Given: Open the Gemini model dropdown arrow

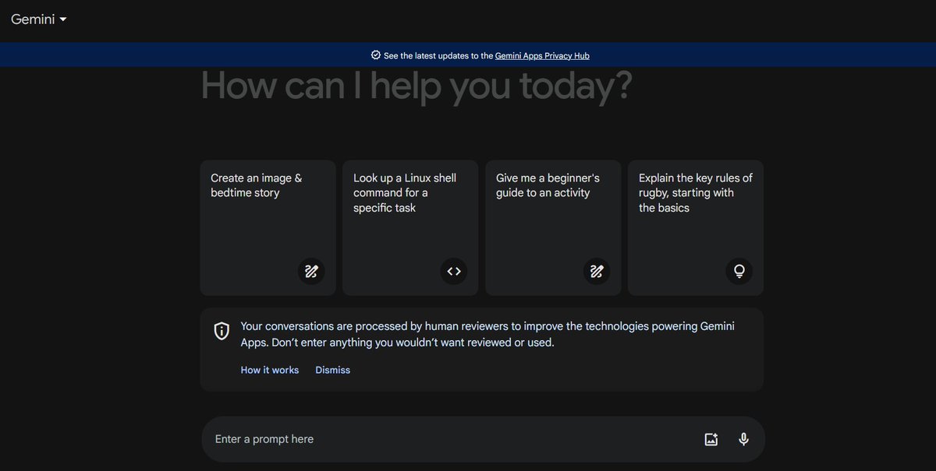Looking at the screenshot, I should tap(63, 19).
